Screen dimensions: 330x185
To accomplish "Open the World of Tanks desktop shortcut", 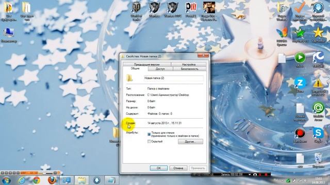I will coord(136,11).
